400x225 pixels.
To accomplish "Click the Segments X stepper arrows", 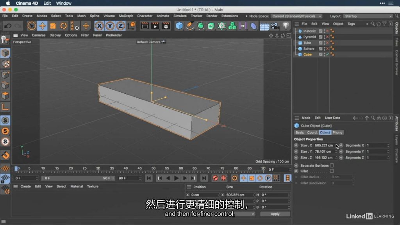I will tap(388, 145).
